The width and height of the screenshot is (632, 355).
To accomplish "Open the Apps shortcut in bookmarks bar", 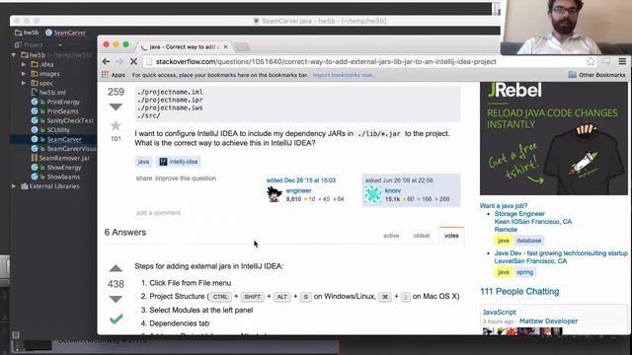I will (113, 75).
